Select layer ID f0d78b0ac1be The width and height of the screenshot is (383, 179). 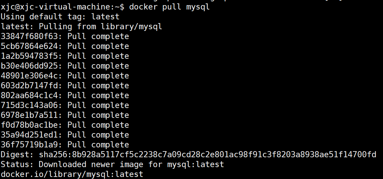click(29, 125)
